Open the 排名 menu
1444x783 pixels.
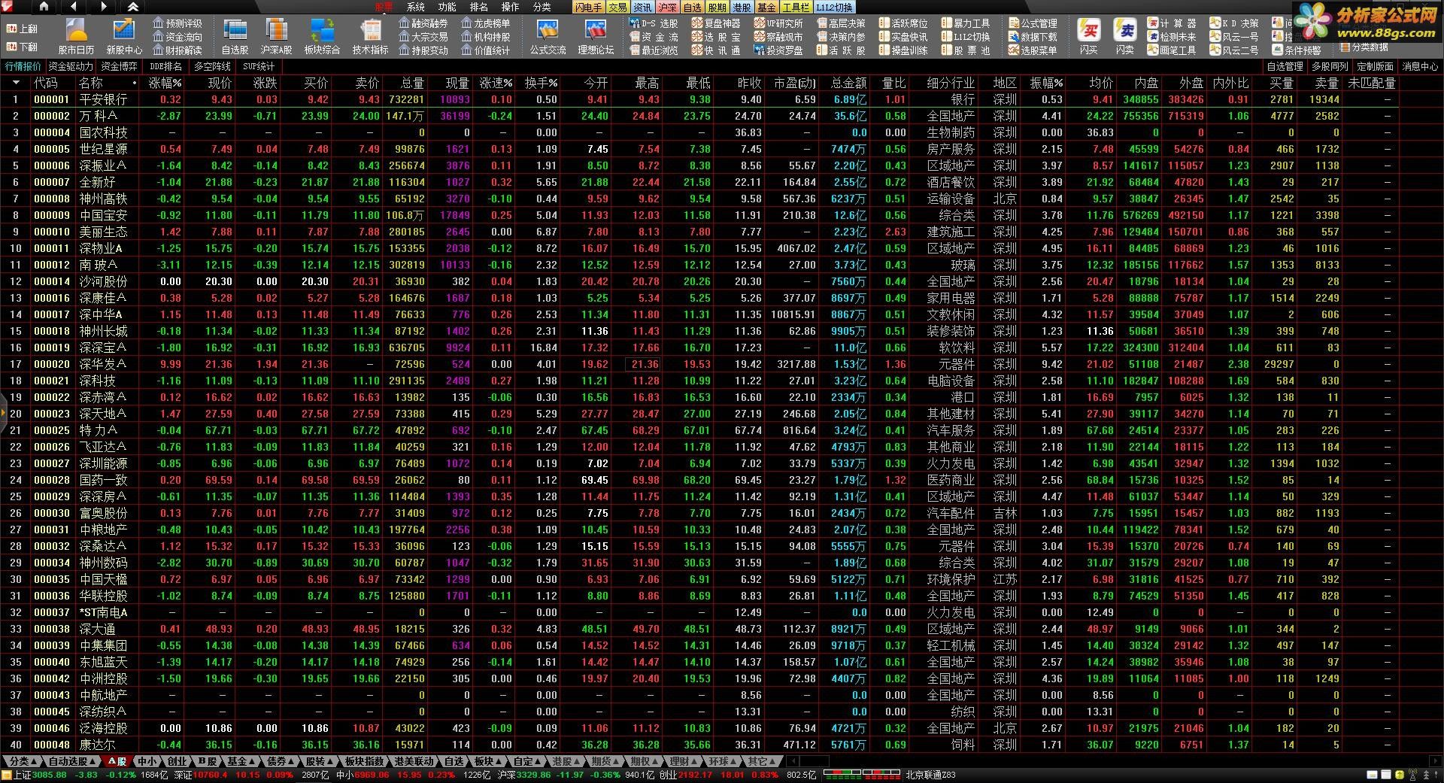tap(478, 7)
